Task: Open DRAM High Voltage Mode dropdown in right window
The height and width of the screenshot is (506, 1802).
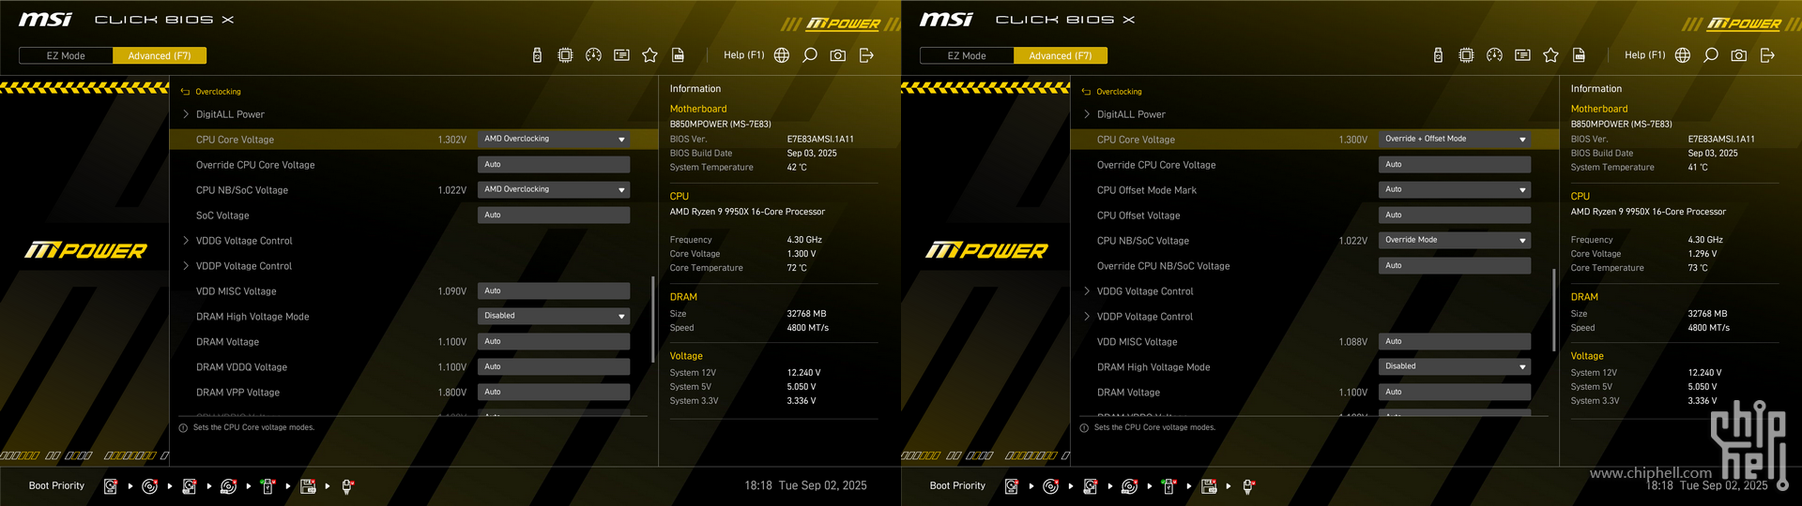Action: (x=1455, y=366)
